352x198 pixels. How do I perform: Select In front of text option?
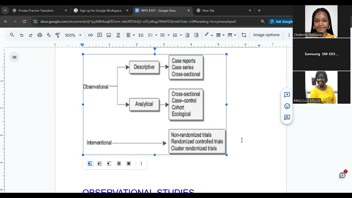128,164
